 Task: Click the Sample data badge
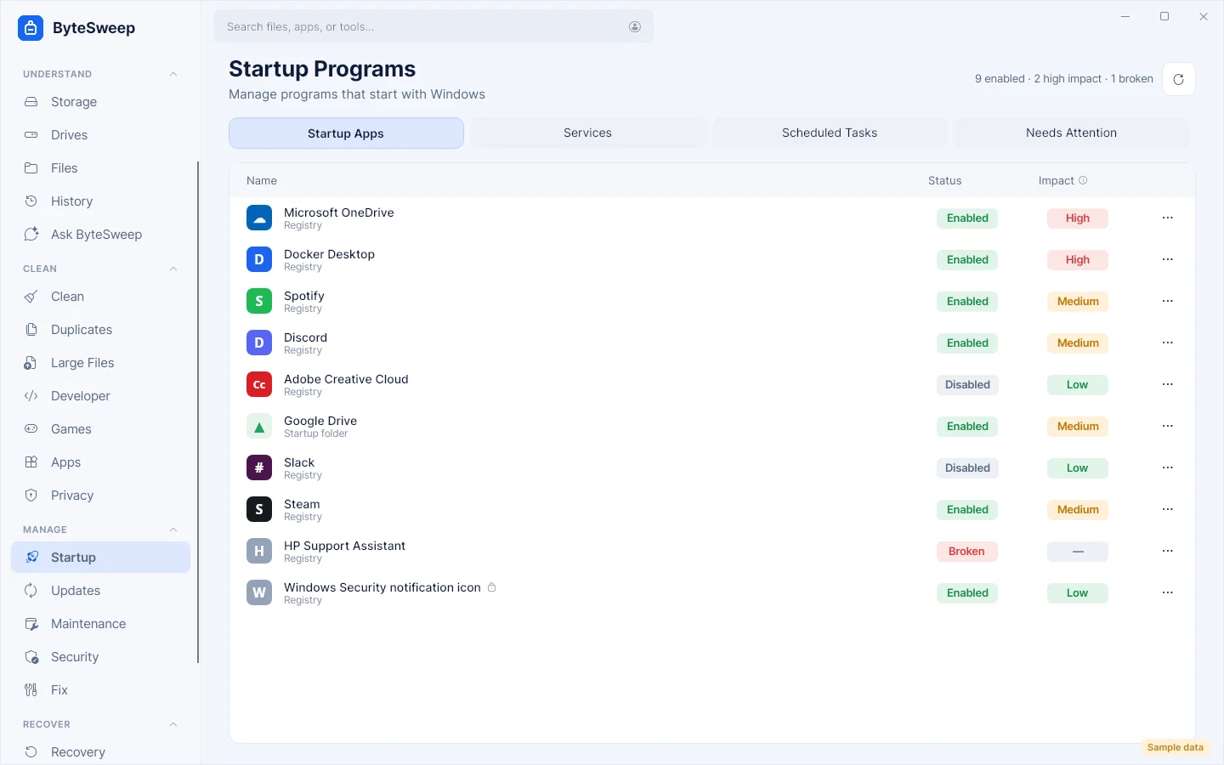[x=1176, y=748]
